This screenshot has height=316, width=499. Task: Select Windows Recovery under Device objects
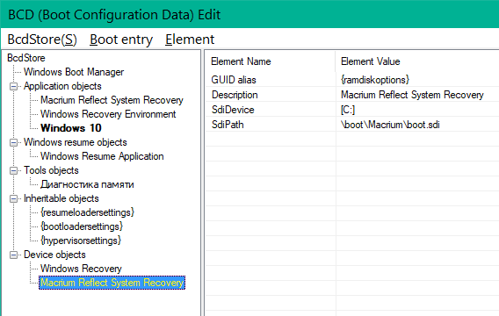(x=81, y=269)
